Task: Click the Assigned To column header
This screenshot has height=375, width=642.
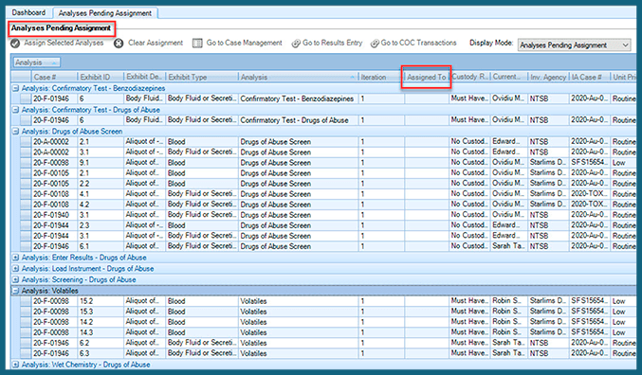Action: (x=427, y=77)
